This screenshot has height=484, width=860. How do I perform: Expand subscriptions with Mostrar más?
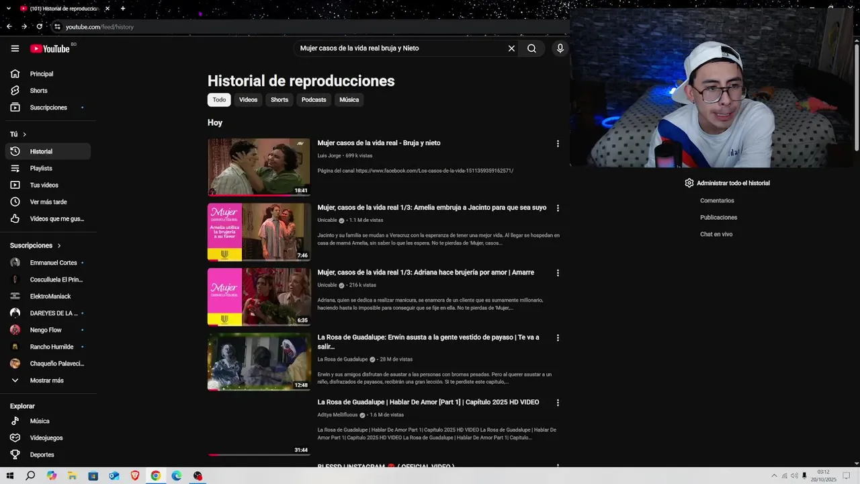(x=48, y=380)
